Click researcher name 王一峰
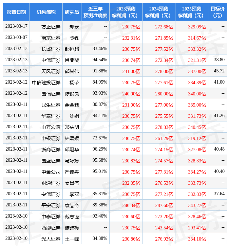This screenshot has height=247, width=227. point(72,239)
